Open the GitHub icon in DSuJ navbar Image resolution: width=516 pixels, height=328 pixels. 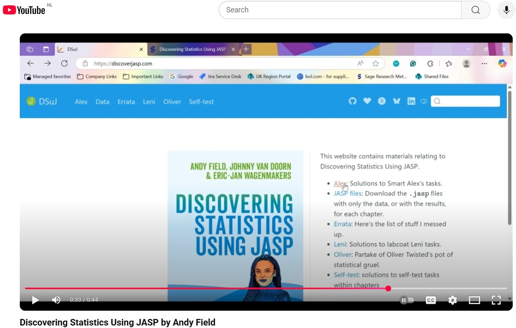[353, 101]
